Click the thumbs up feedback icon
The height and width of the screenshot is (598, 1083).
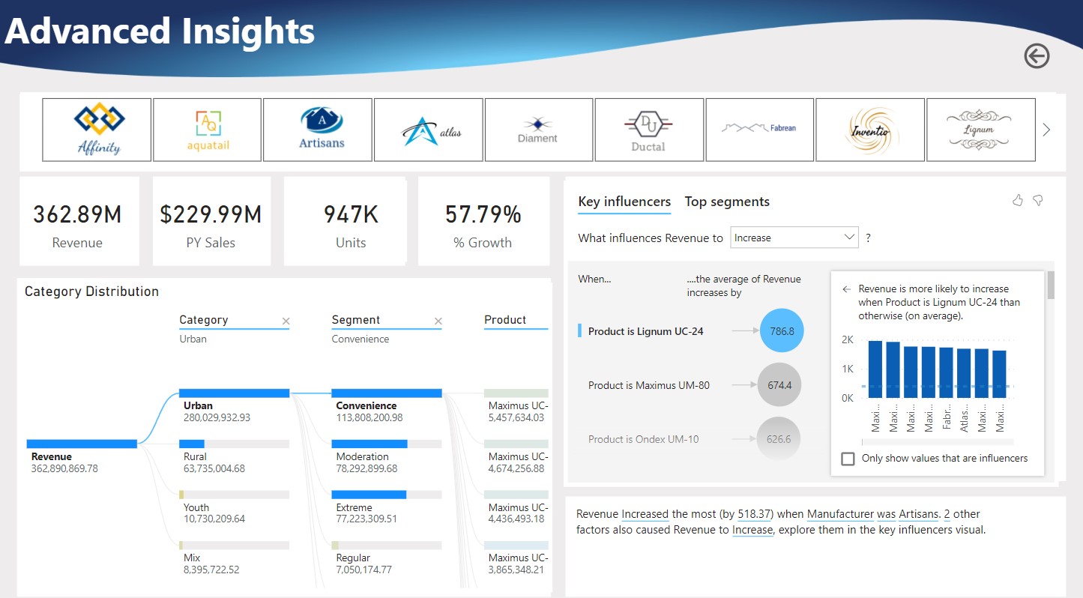[1018, 200]
